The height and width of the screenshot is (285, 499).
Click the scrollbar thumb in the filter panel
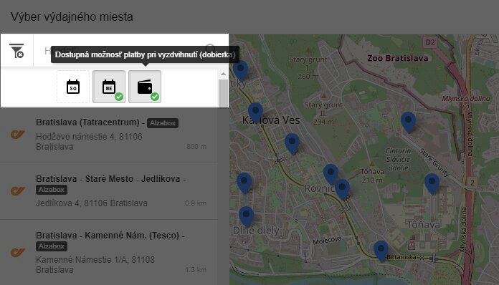pos(224,93)
